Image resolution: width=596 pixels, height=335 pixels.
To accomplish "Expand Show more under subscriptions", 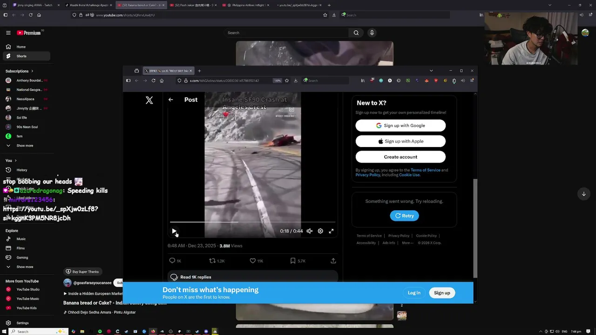I will pos(26,146).
